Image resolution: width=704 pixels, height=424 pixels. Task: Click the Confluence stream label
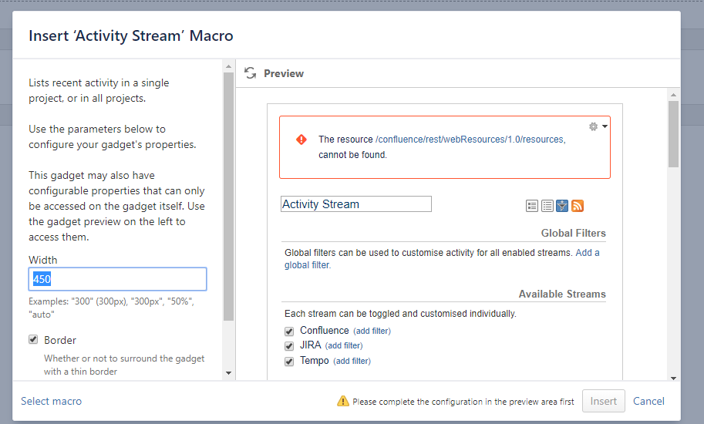click(324, 330)
